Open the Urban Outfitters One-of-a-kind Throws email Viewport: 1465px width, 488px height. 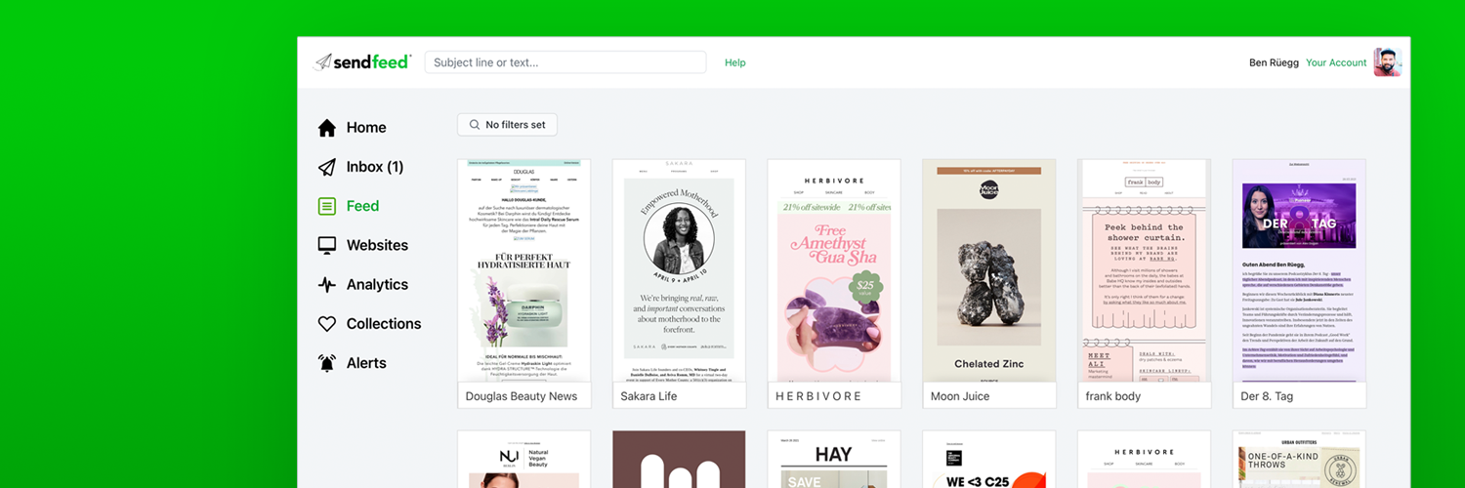click(1300, 460)
